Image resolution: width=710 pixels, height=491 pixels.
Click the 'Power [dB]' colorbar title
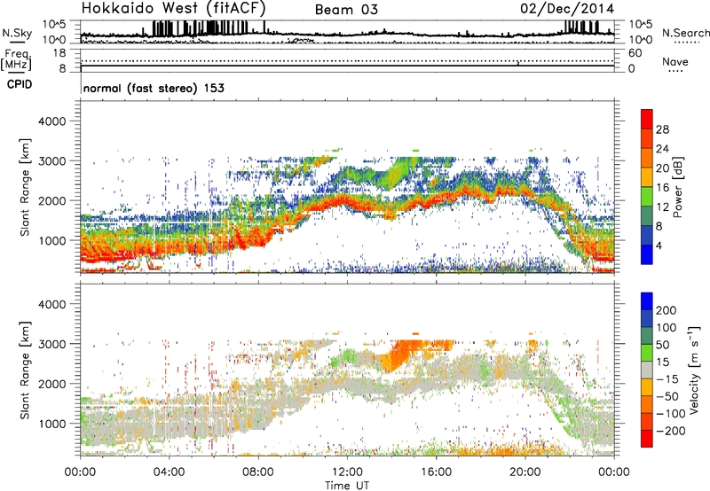click(678, 187)
